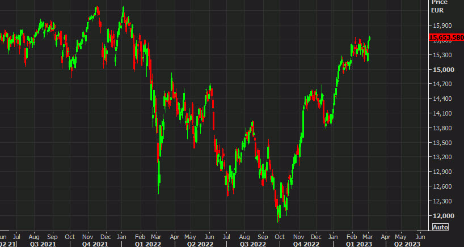Click the Auto scale button
Image resolution: width=464 pixels, height=247 pixels.
click(x=440, y=227)
